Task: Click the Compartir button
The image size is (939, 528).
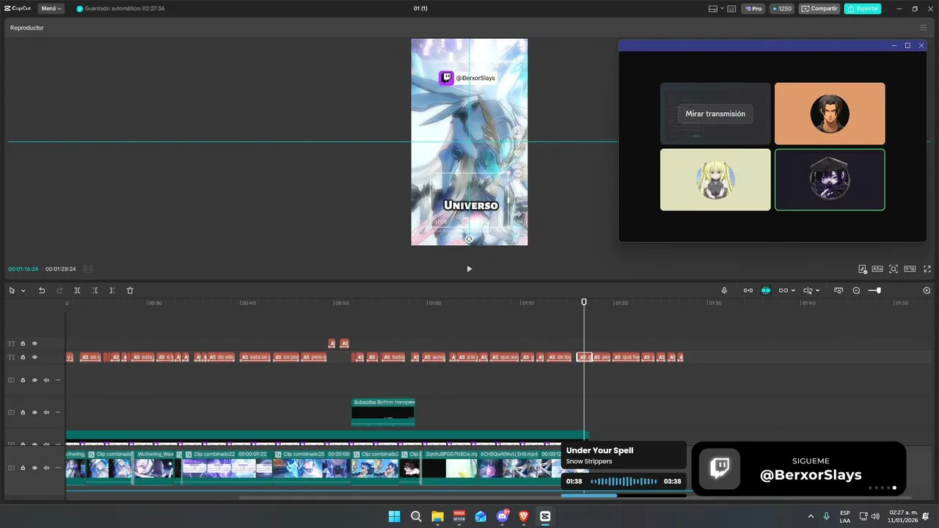Action: tap(819, 9)
